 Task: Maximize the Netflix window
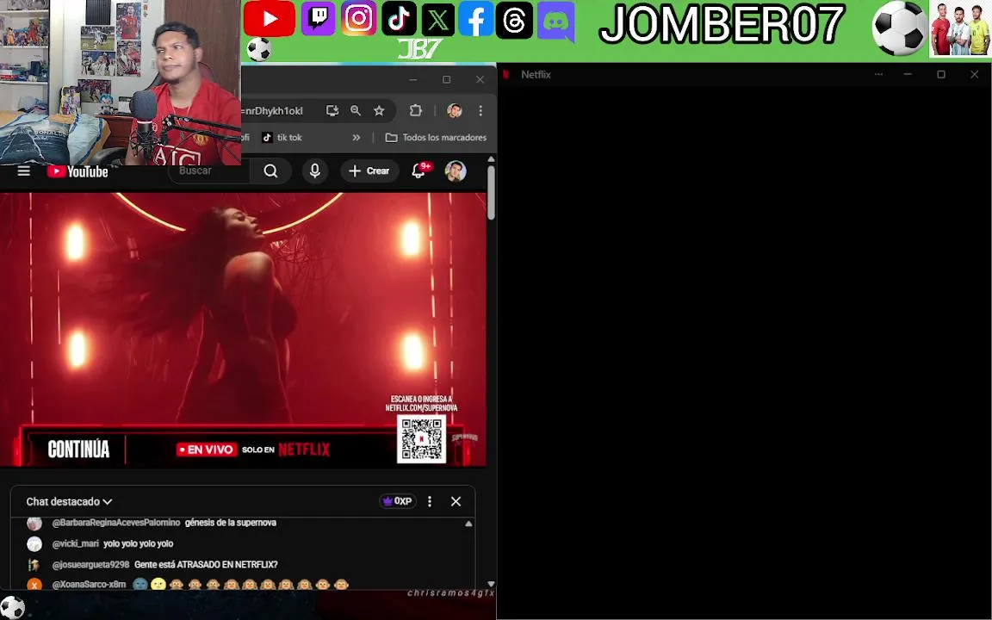pos(941,75)
